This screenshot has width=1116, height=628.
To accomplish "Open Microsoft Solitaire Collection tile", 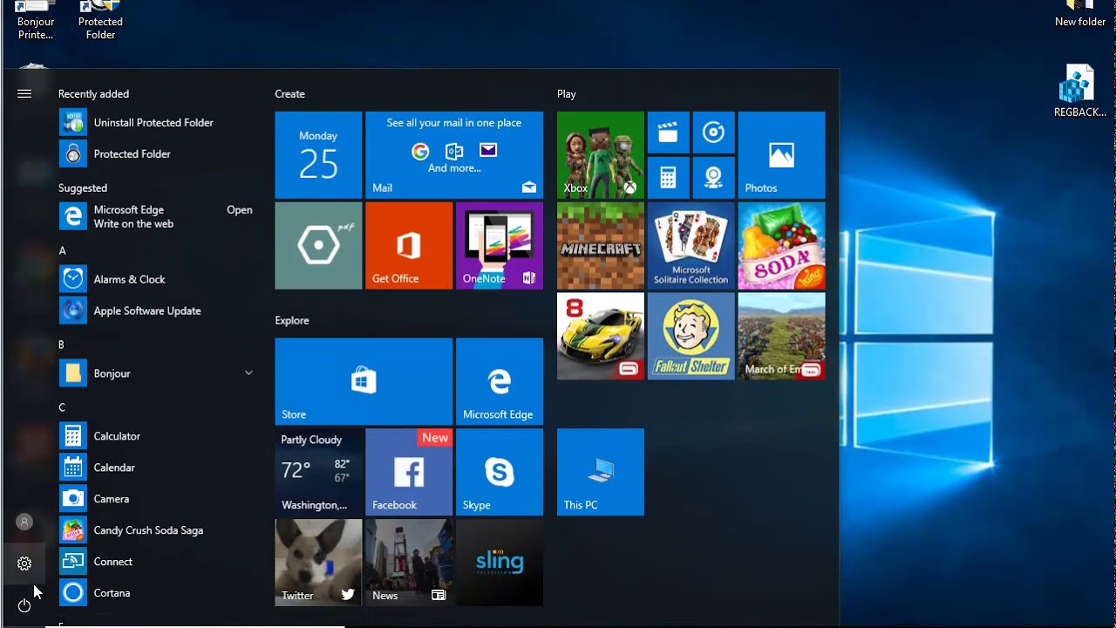I will pos(691,246).
